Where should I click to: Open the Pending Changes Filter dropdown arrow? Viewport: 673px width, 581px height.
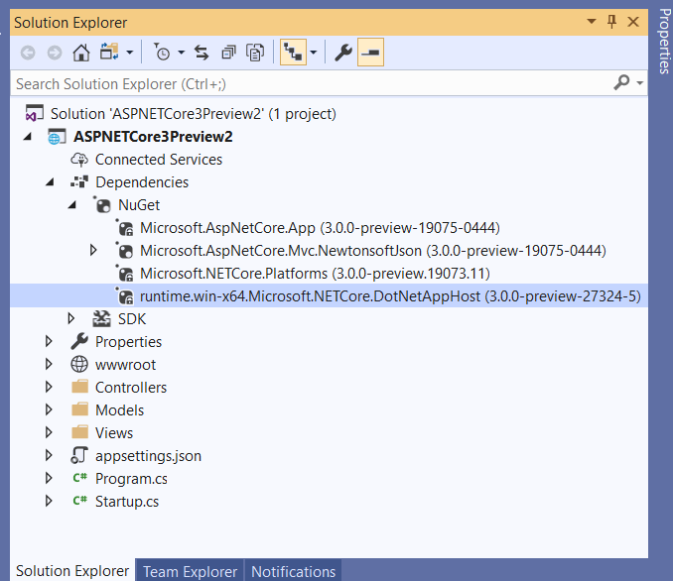coord(182,53)
